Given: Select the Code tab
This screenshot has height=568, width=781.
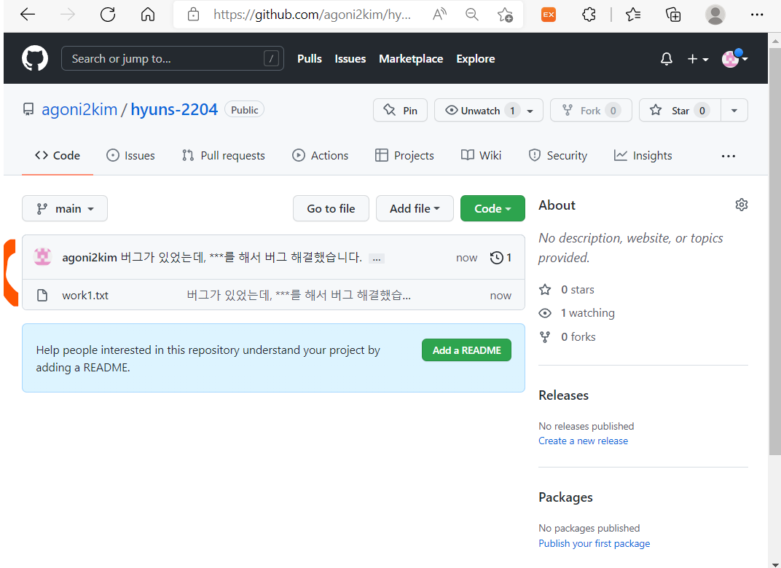Looking at the screenshot, I should click(x=58, y=155).
